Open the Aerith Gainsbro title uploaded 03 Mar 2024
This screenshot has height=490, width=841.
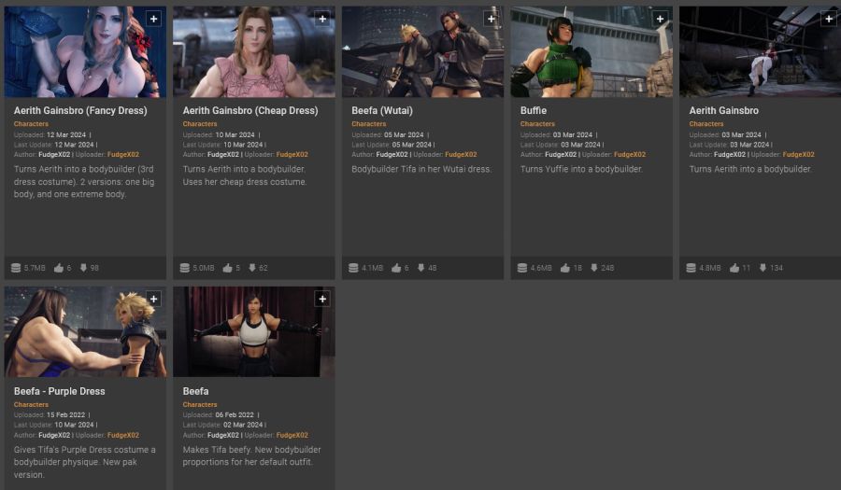coord(724,111)
